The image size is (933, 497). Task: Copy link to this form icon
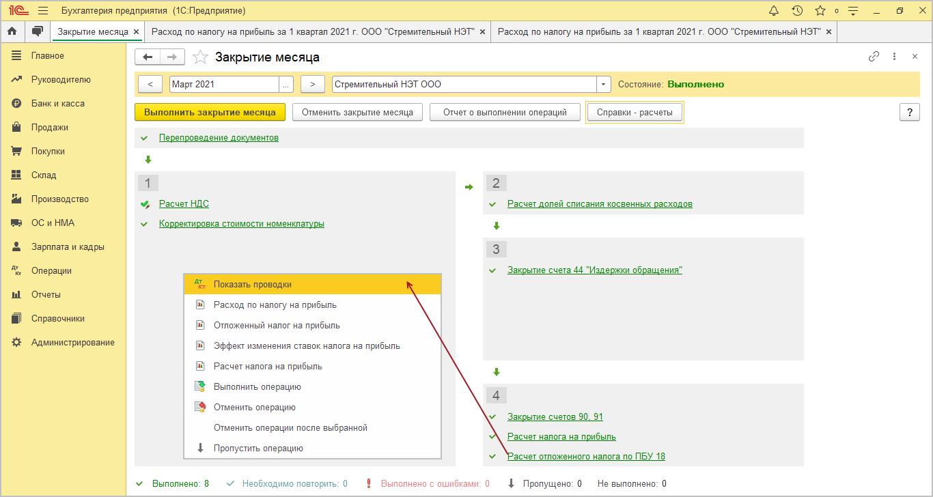tap(874, 57)
